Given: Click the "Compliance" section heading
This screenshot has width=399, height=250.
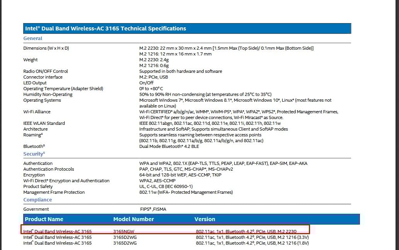Looking at the screenshot, I should pyautogui.click(x=38, y=200).
